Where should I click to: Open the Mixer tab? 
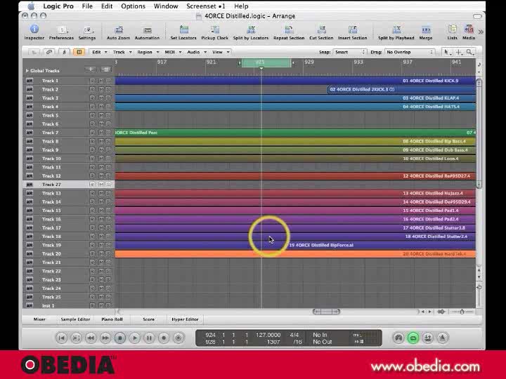click(39, 319)
